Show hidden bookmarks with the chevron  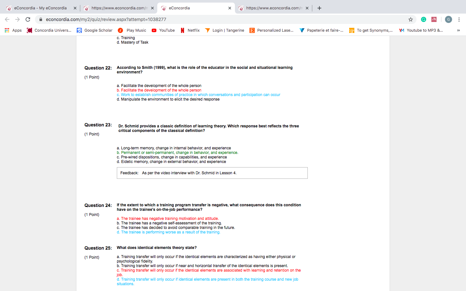(x=458, y=30)
